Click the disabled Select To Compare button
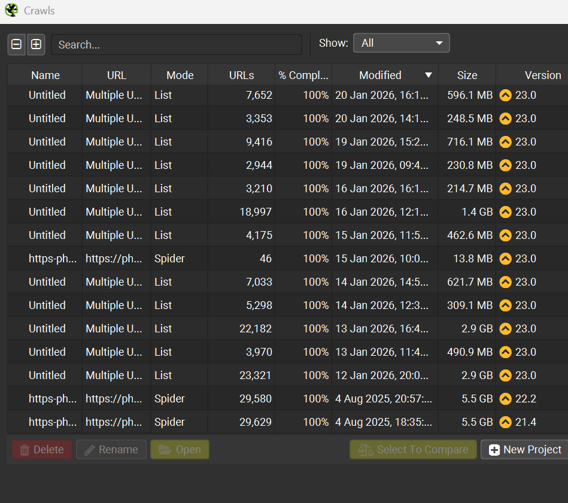The width and height of the screenshot is (568, 503). tap(412, 449)
